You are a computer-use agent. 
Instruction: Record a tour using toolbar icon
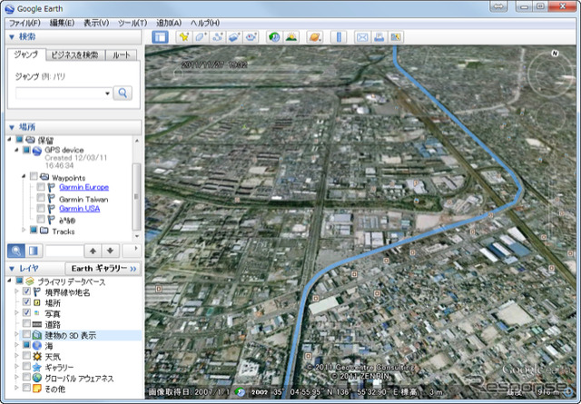(251, 37)
